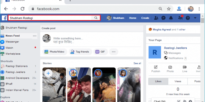
Task: Open Android Developers group shortcut
Action: click(x=15, y=78)
